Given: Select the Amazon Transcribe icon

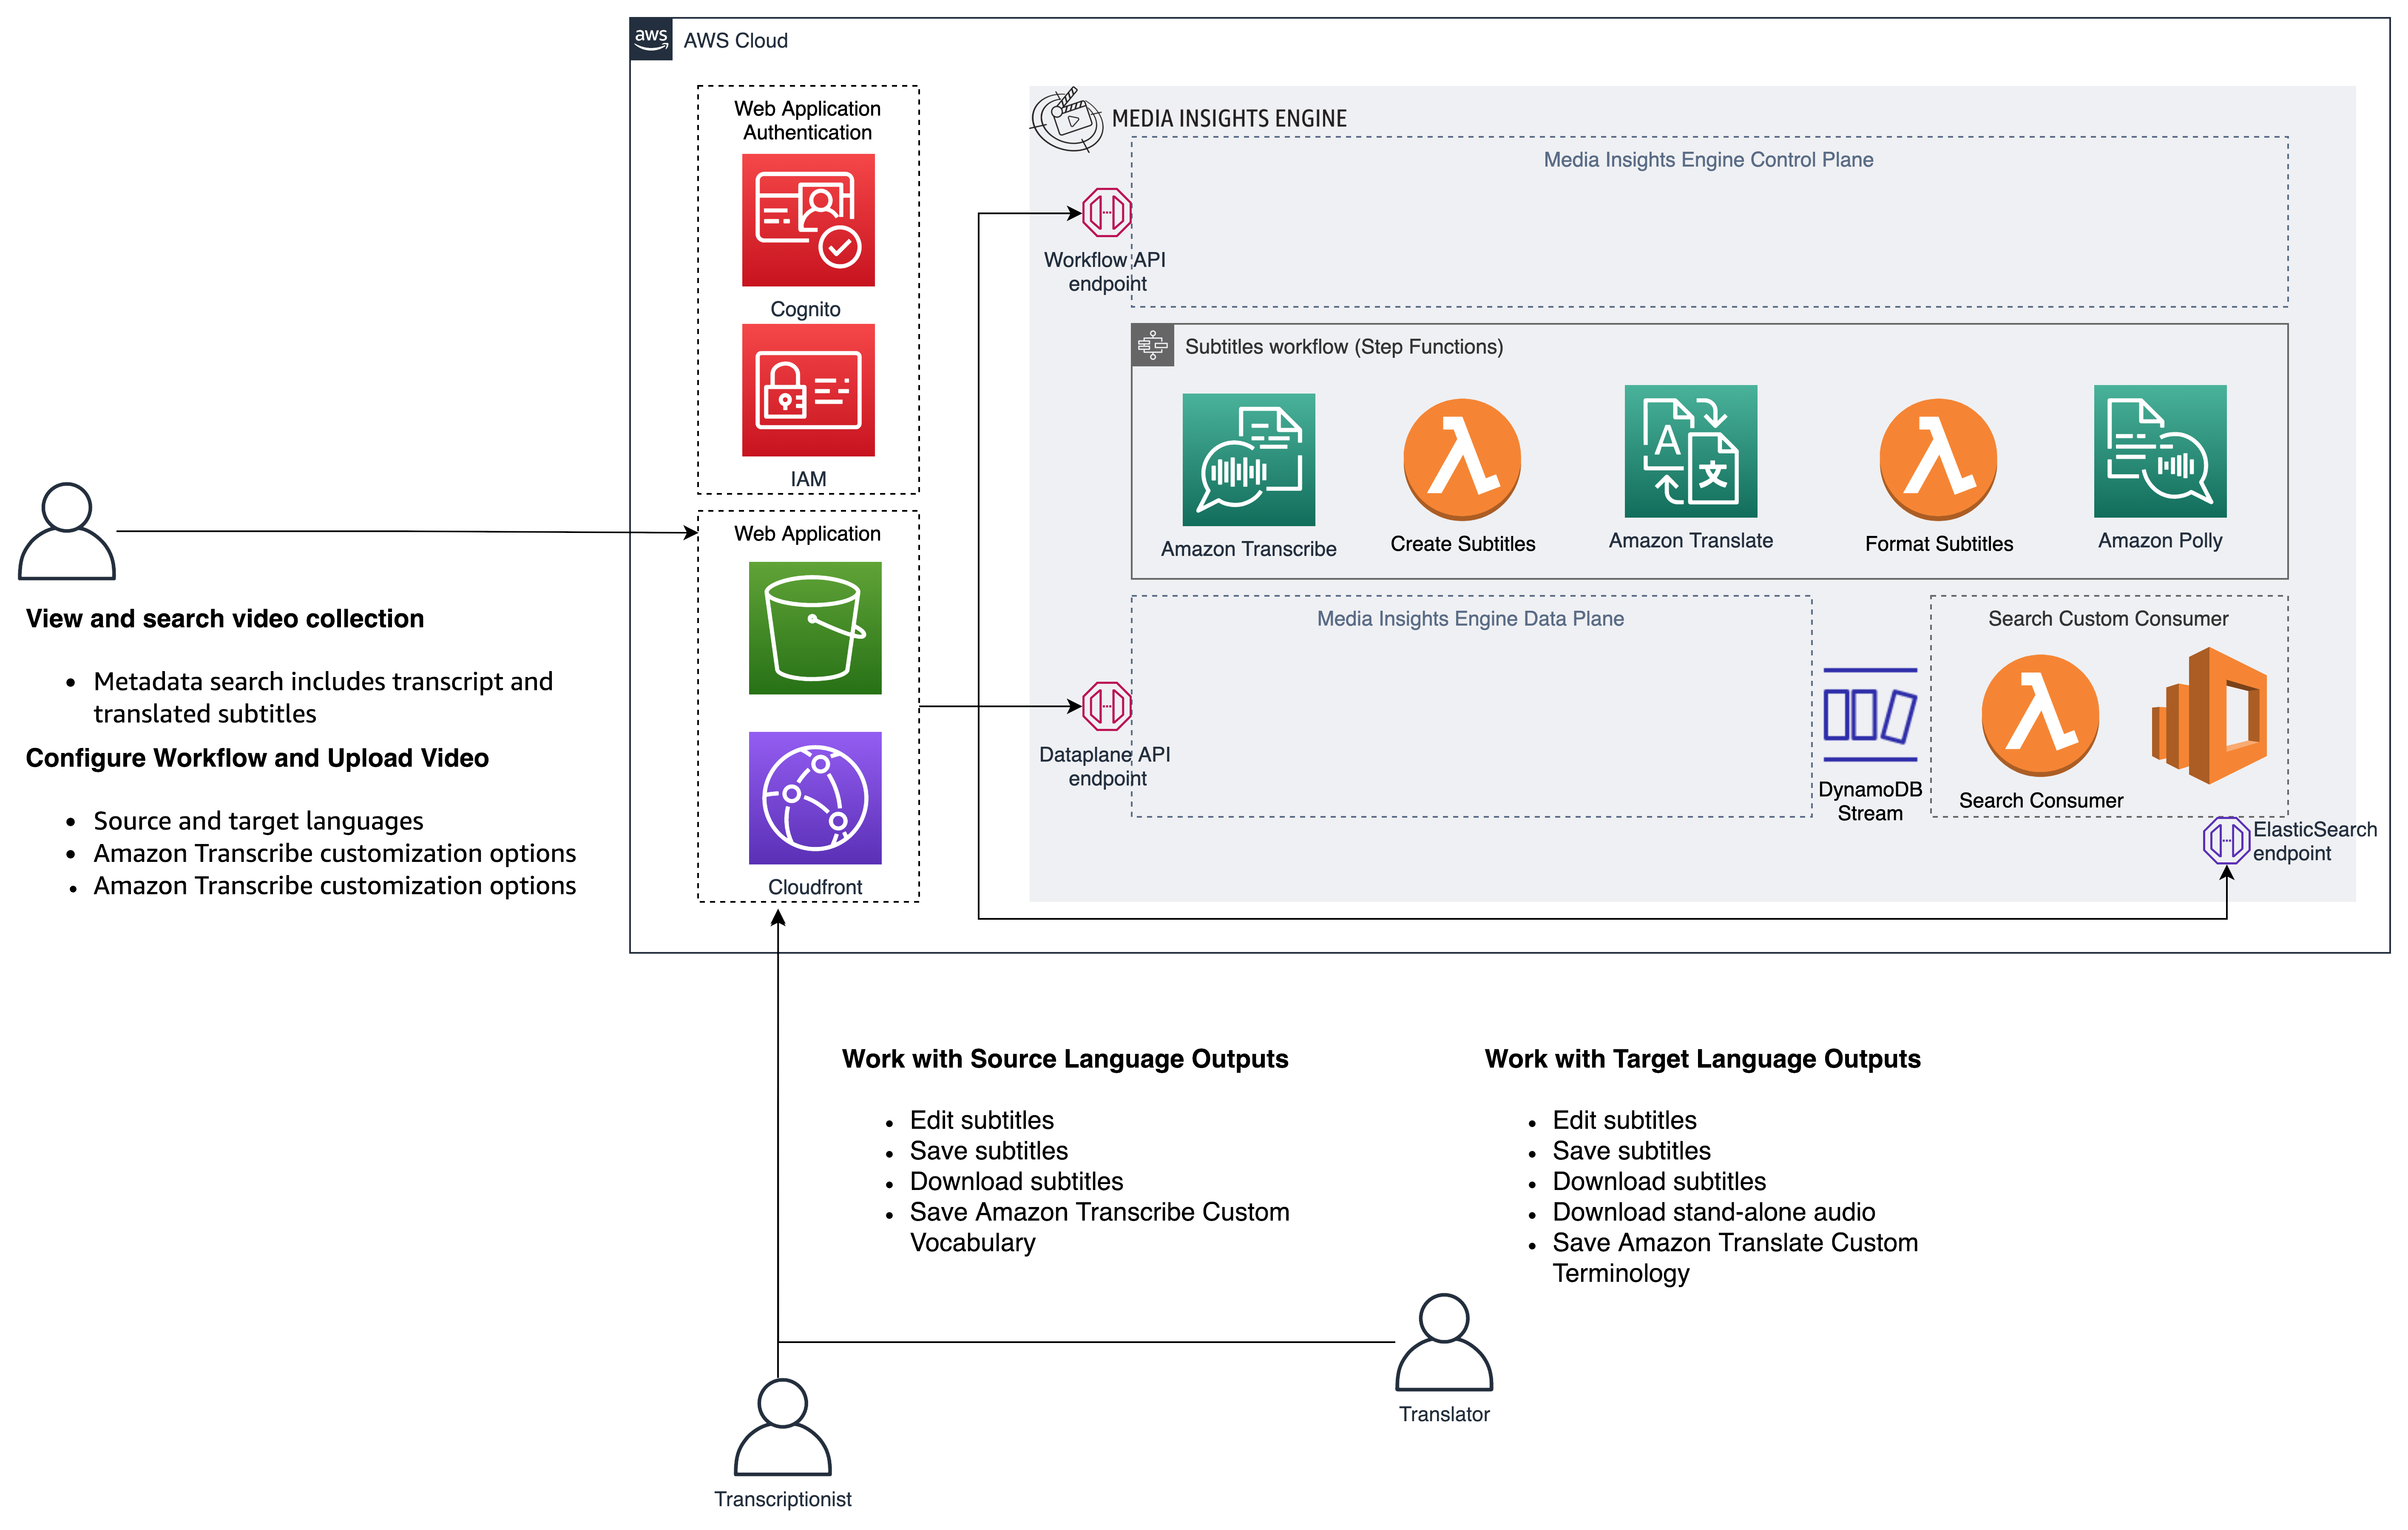Looking at the screenshot, I should pyautogui.click(x=1249, y=460).
